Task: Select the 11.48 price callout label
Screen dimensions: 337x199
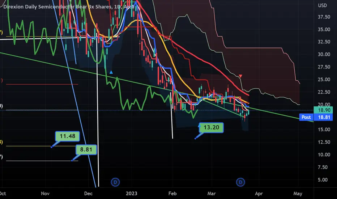Action: point(68,136)
